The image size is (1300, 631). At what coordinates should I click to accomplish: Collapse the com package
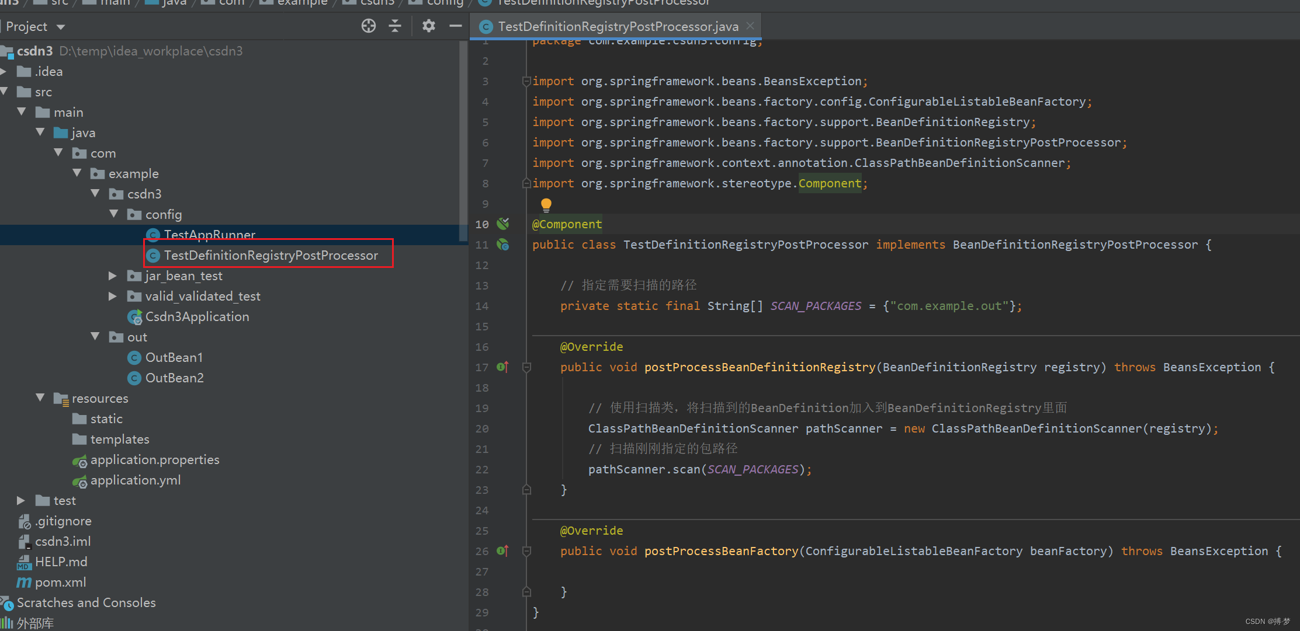pos(58,152)
